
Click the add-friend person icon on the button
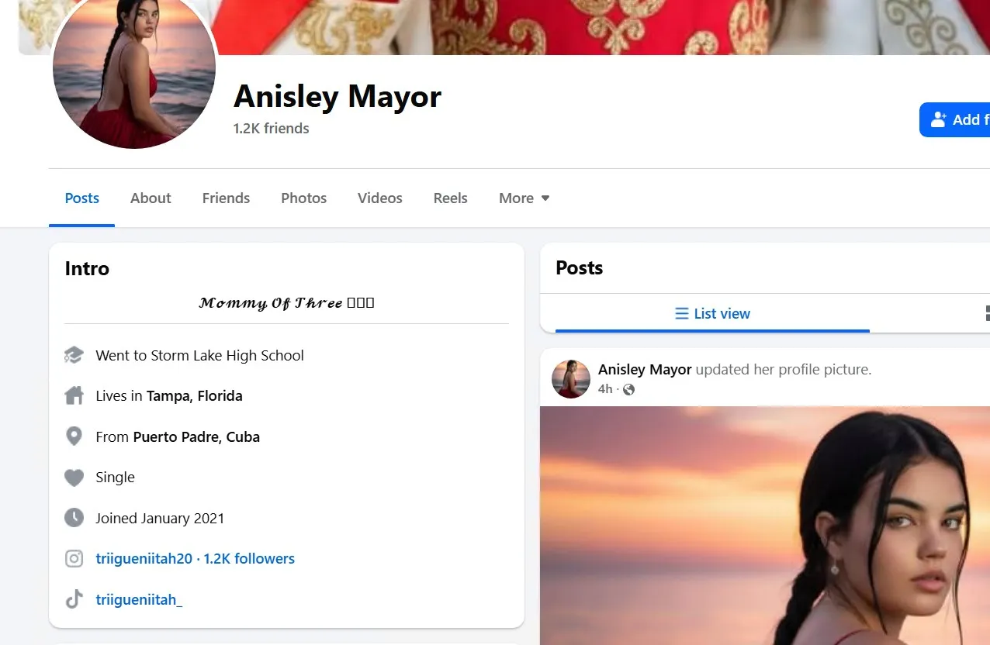[x=940, y=119]
